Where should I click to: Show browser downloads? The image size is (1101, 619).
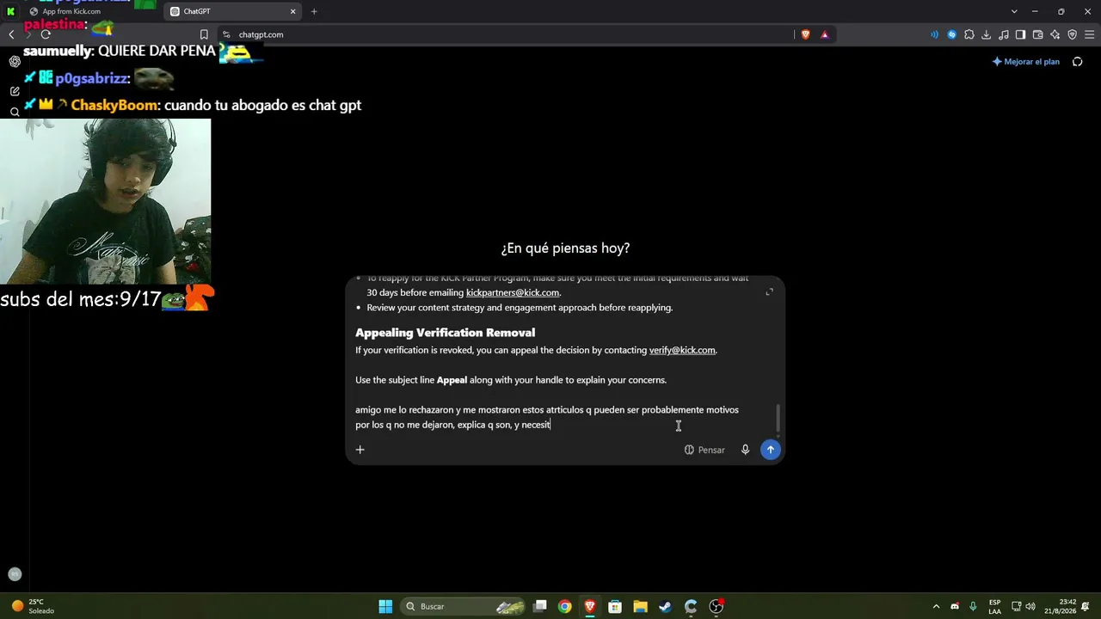[987, 34]
